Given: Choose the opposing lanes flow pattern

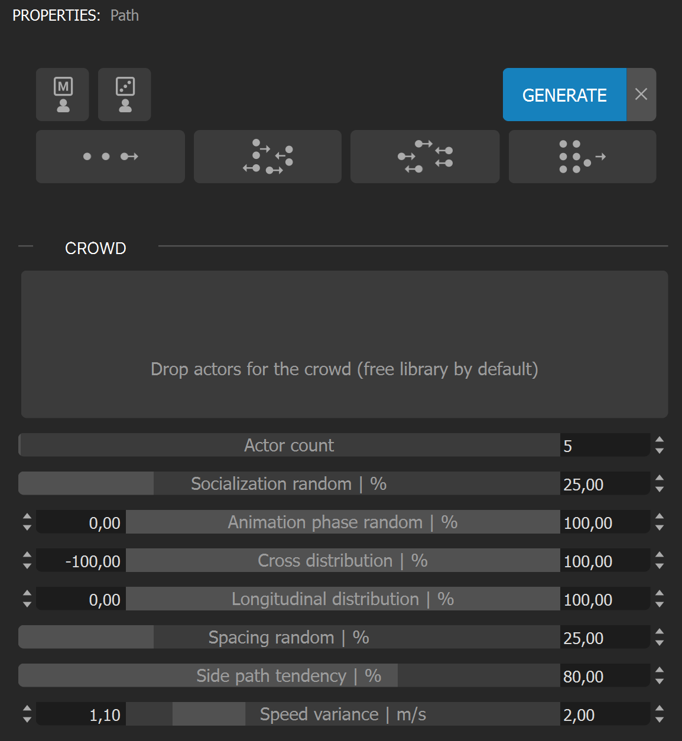Looking at the screenshot, I should [425, 157].
